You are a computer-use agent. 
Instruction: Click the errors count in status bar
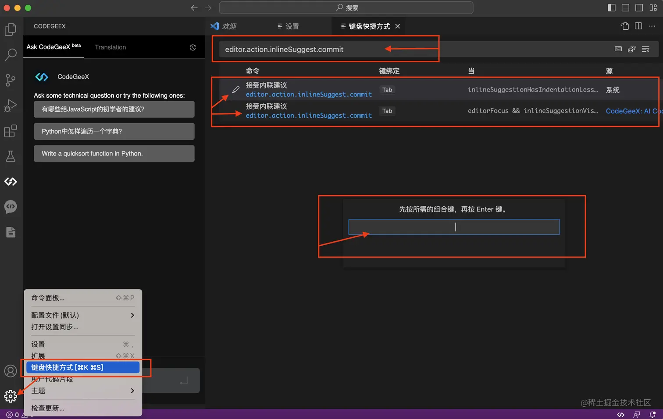pyautogui.click(x=13, y=415)
